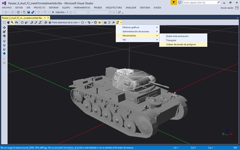Open the Adjuntar dropdown arrow
The image size is (240, 150).
(68, 12)
